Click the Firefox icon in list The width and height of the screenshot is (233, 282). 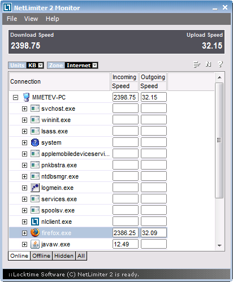pos(35,233)
